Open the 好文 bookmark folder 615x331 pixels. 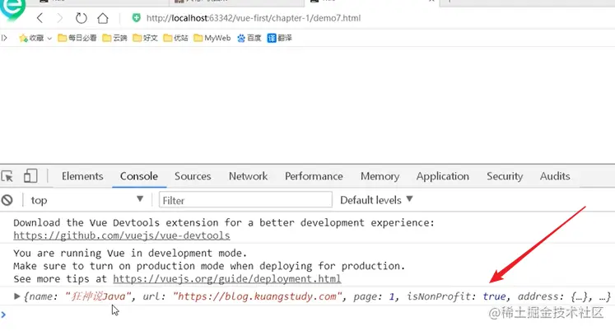click(145, 38)
